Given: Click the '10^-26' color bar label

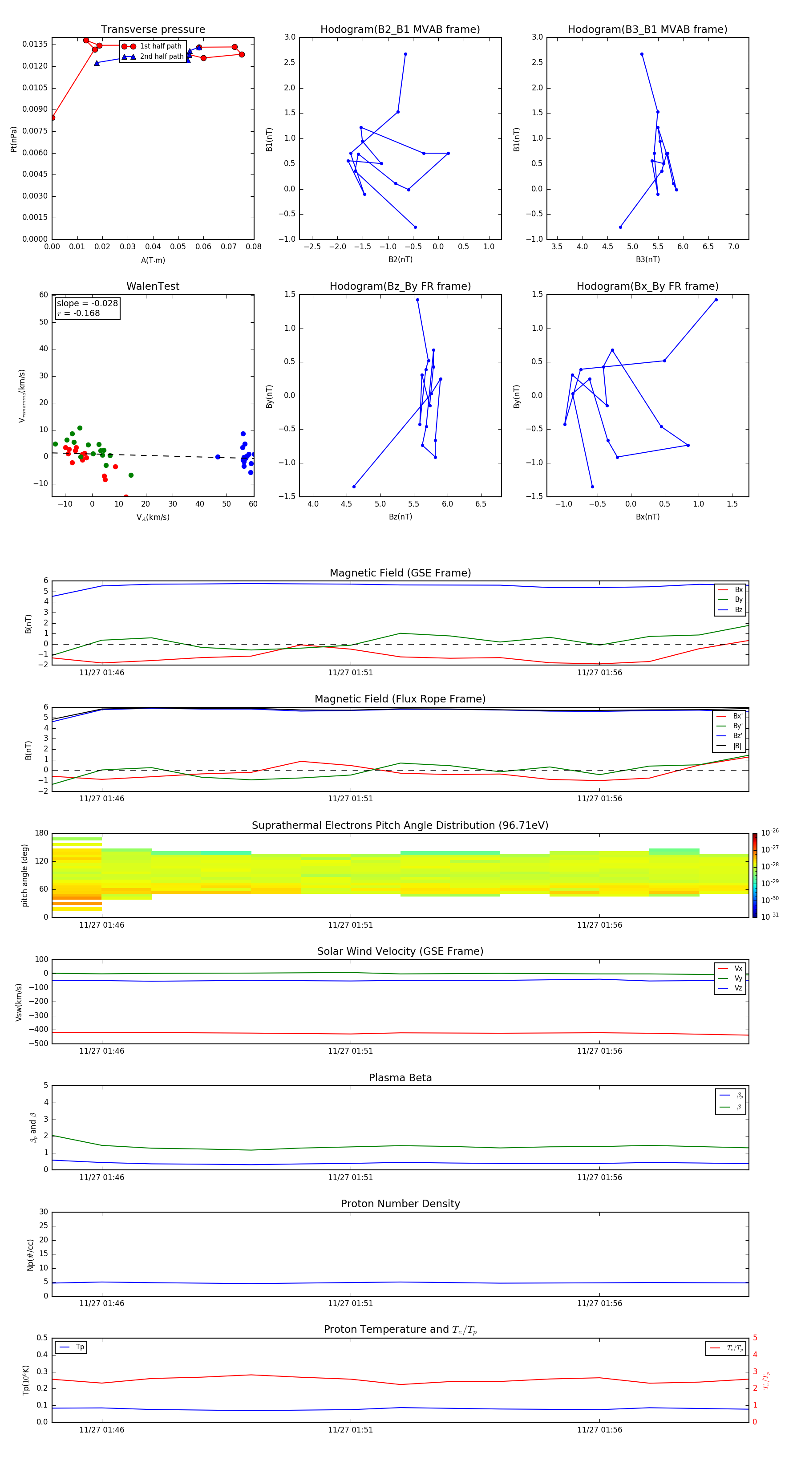Looking at the screenshot, I should click(770, 832).
